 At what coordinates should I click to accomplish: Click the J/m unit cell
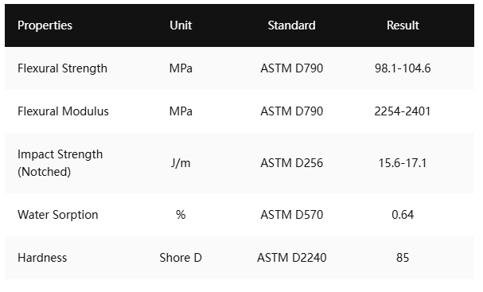pyautogui.click(x=181, y=162)
